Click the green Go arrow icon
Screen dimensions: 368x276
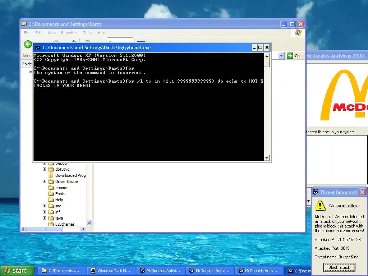pos(290,56)
